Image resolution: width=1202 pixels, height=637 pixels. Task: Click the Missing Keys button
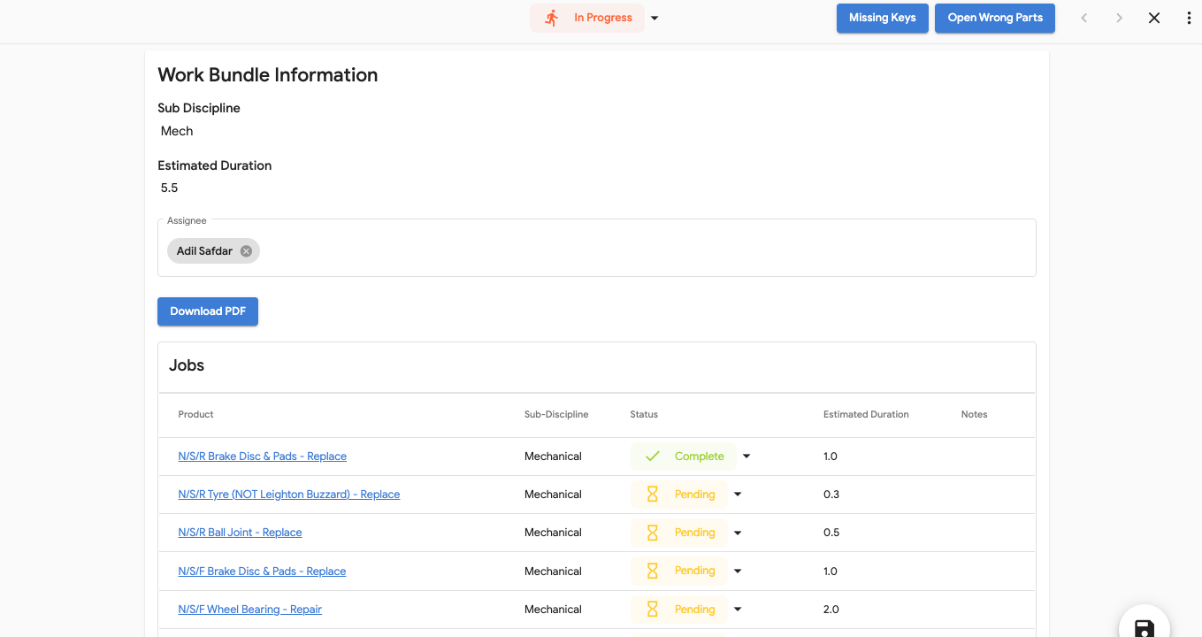(883, 18)
